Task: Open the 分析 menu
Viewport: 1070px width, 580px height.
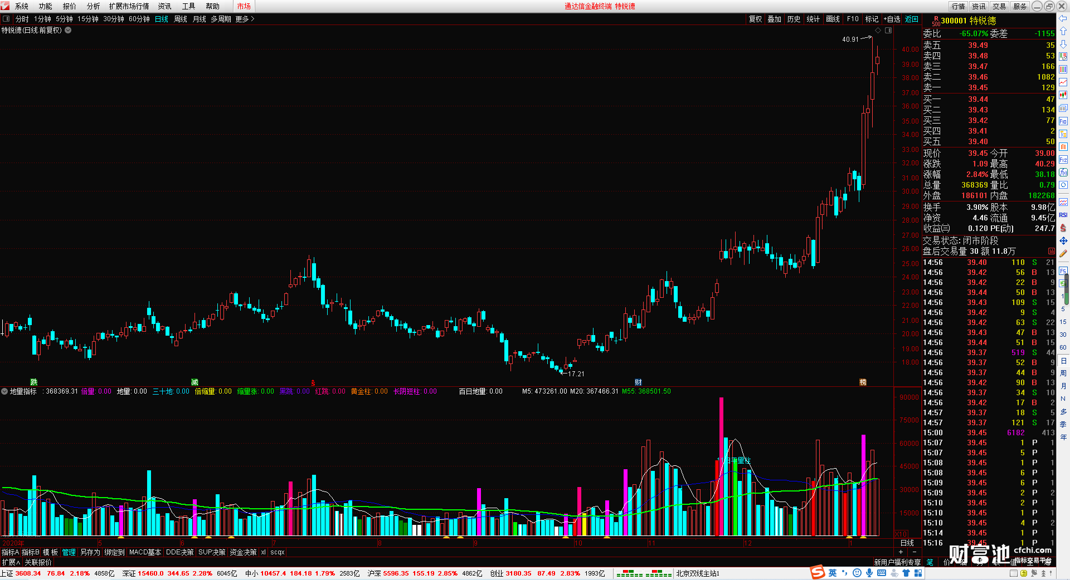Action: [94, 6]
